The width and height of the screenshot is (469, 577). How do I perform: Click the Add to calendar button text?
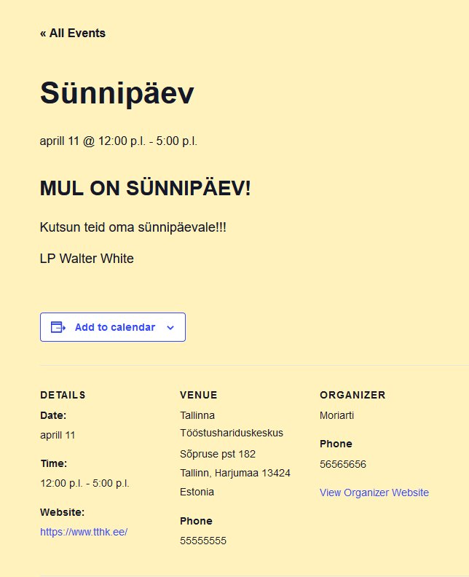(115, 327)
